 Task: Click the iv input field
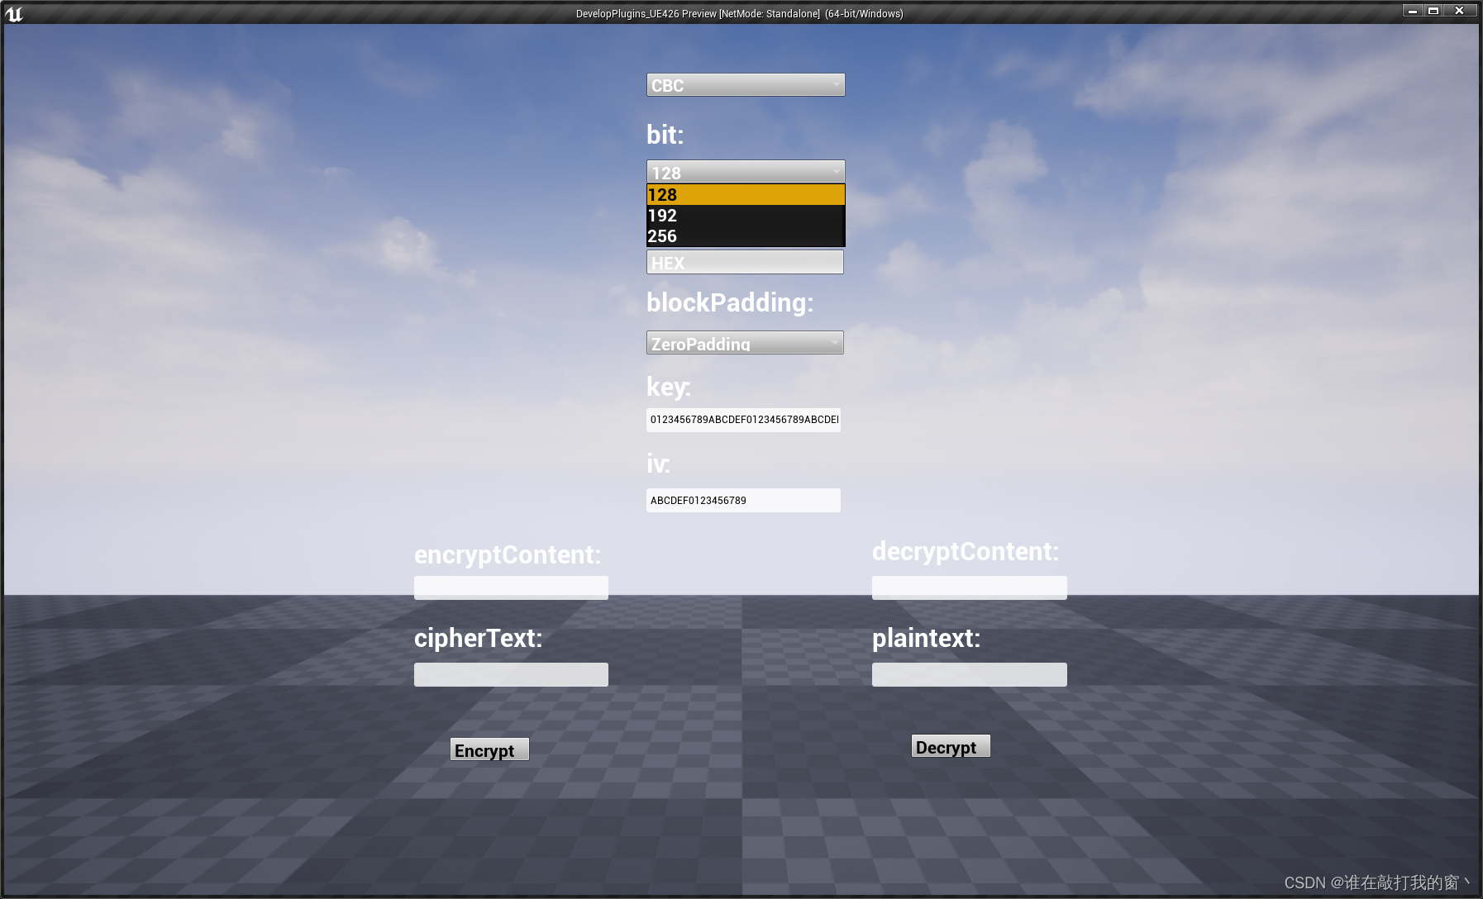tap(742, 500)
